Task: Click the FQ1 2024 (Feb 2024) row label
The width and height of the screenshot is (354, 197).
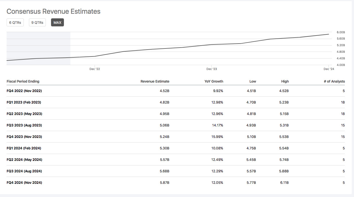Action: (24, 148)
